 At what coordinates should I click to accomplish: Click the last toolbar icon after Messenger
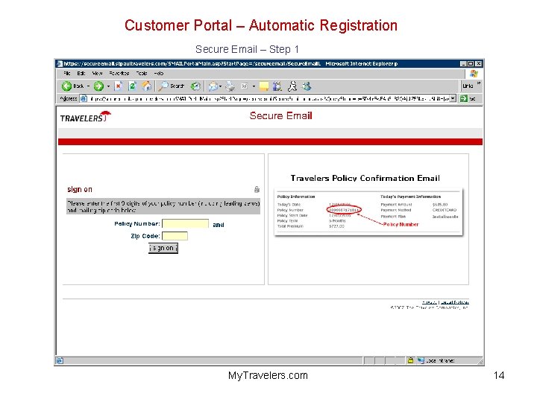(x=307, y=86)
